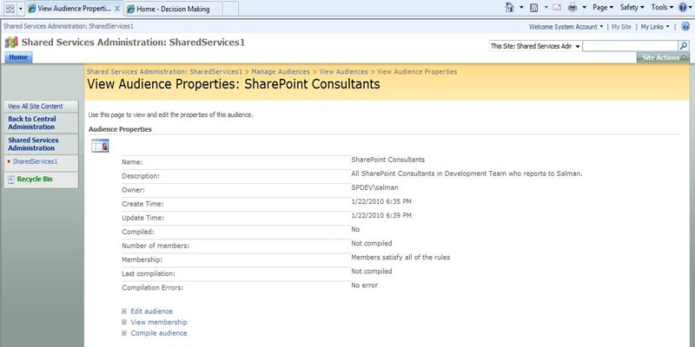Close the View Audience Properties tab
Image resolution: width=695 pixels, height=347 pixels.
coord(117,9)
